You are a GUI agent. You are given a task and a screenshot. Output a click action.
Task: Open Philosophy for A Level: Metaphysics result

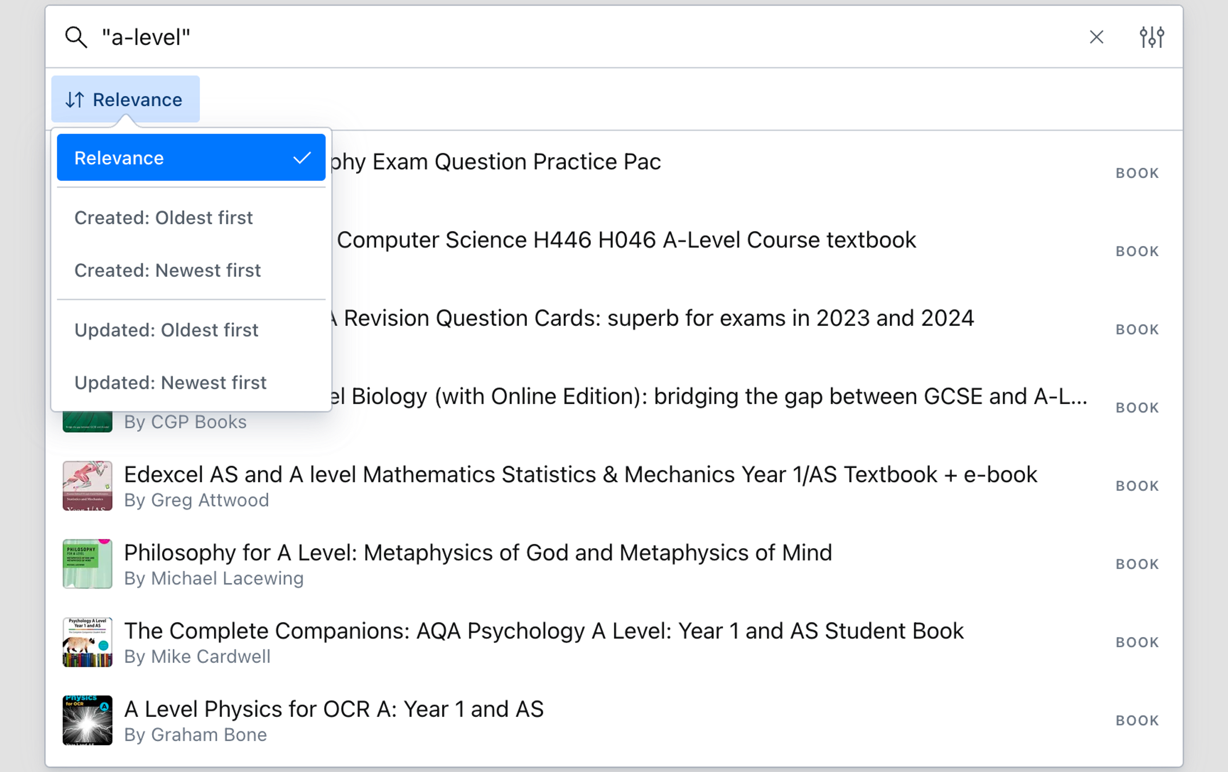click(478, 553)
